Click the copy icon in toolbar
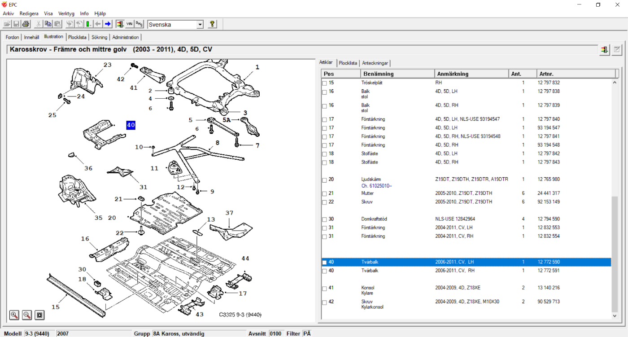 point(48,24)
